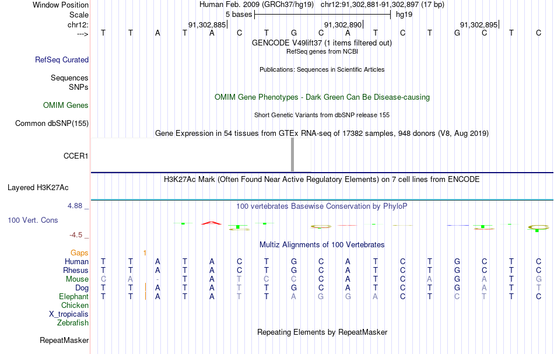This screenshot has height=354, width=554.
Task: Click the OMIM Genes track label
Action: pyautogui.click(x=66, y=106)
